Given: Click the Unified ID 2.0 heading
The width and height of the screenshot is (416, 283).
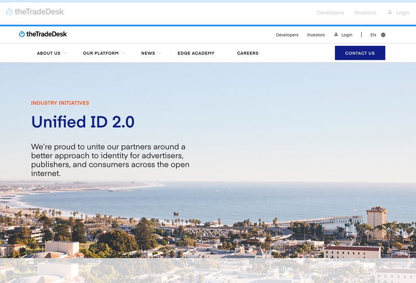Looking at the screenshot, I should point(83,122).
